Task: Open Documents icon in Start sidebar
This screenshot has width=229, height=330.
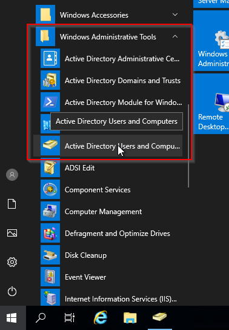Action: tap(12, 204)
